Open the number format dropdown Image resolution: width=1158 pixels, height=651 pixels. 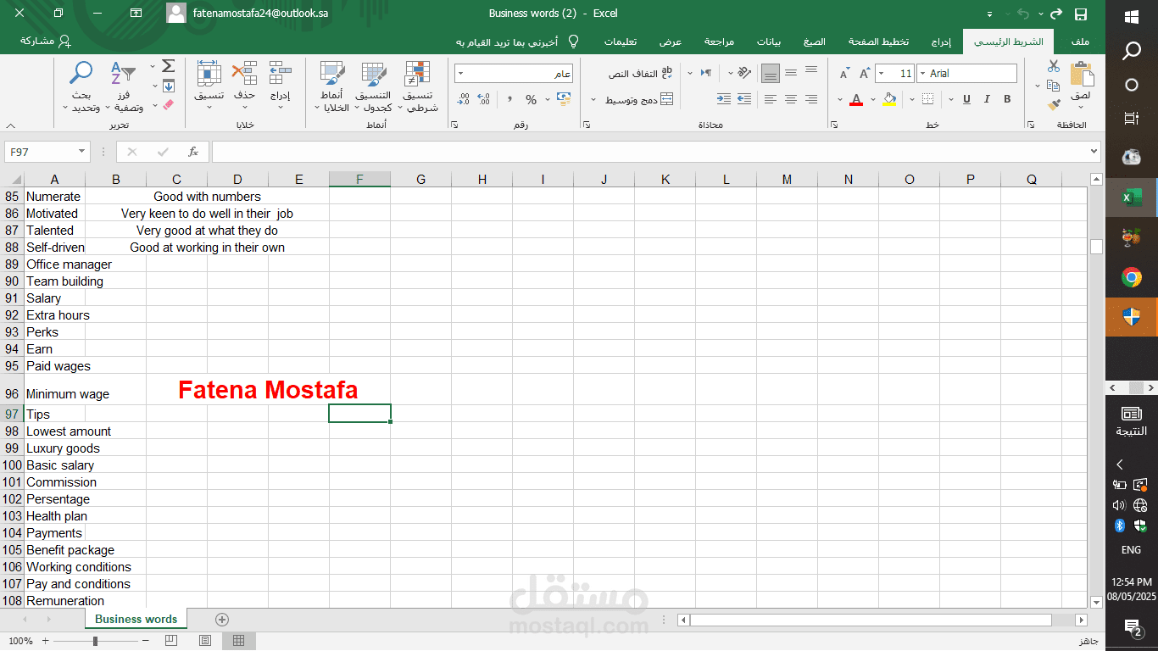point(514,74)
